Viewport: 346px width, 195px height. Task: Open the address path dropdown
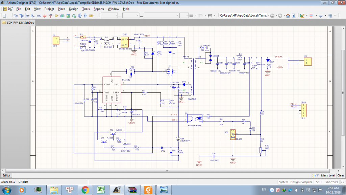pos(268,16)
